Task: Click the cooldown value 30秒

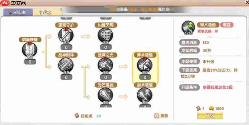Action: click(x=207, y=50)
